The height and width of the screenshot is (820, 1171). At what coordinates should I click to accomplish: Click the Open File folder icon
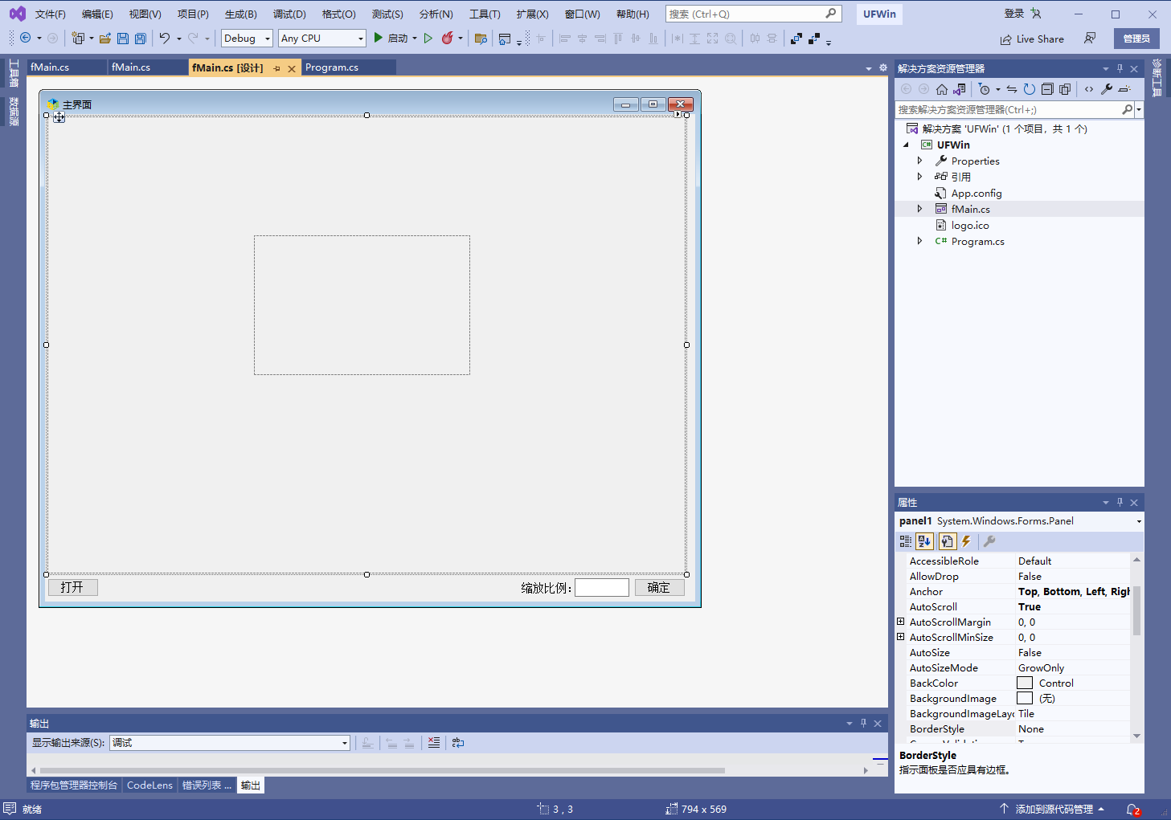(104, 39)
